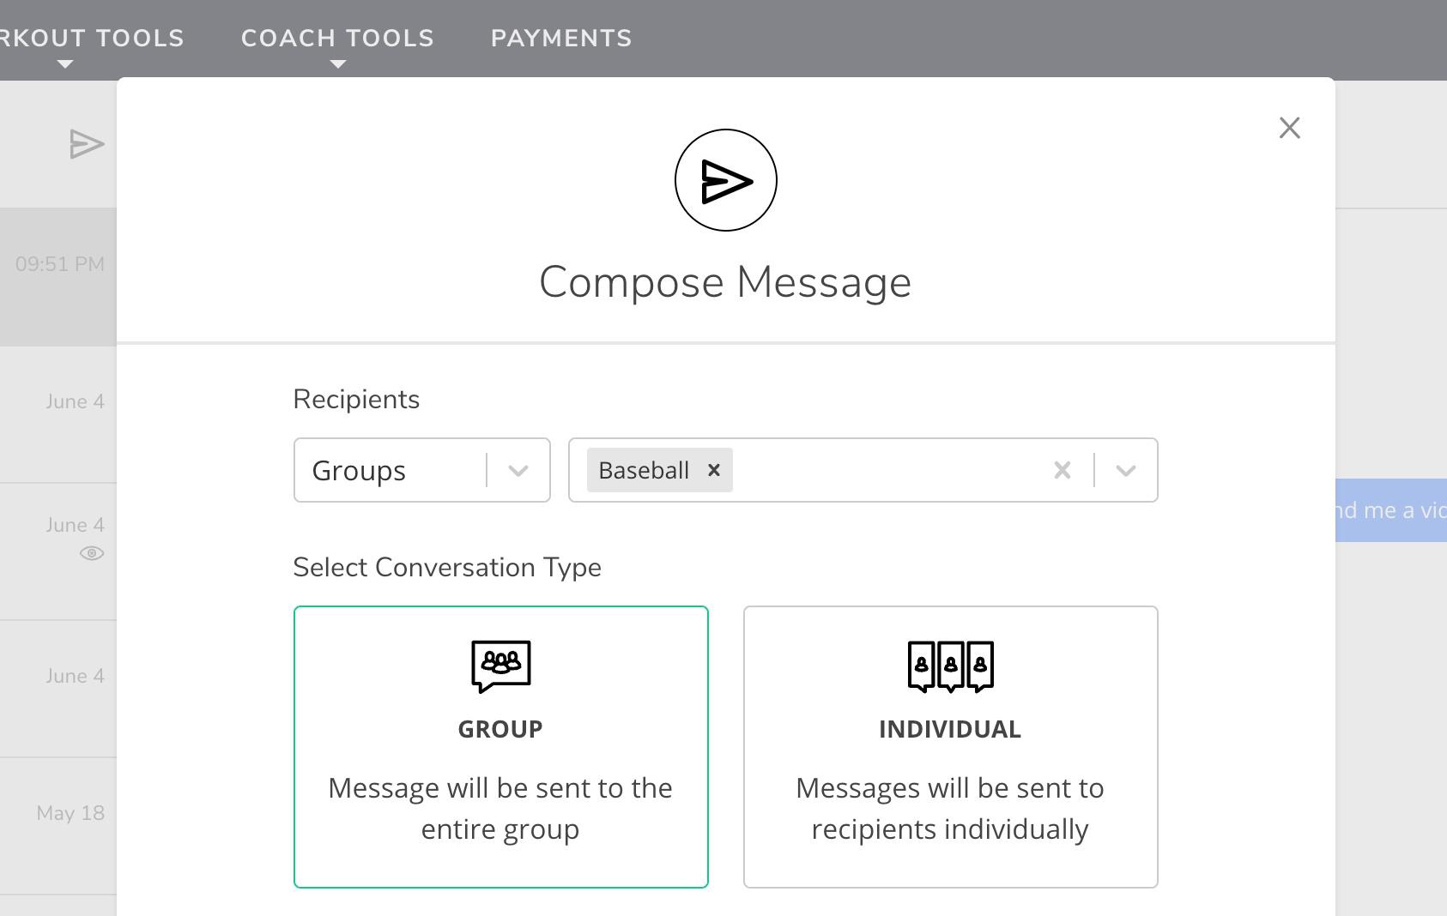Click the group chat bubble icon
This screenshot has height=916, width=1447.
pos(501,666)
